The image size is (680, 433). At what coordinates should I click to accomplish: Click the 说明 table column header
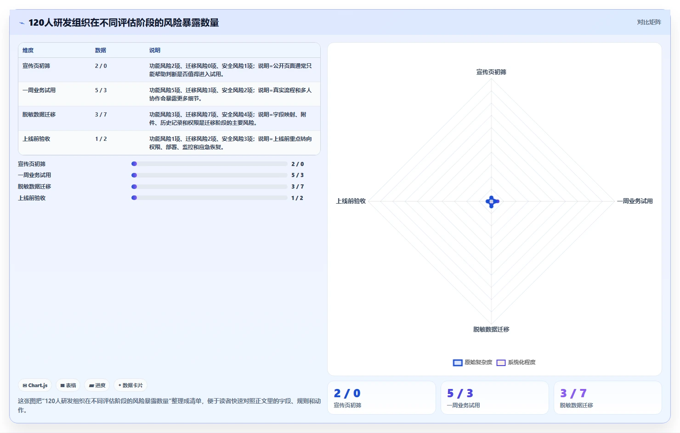coord(155,50)
